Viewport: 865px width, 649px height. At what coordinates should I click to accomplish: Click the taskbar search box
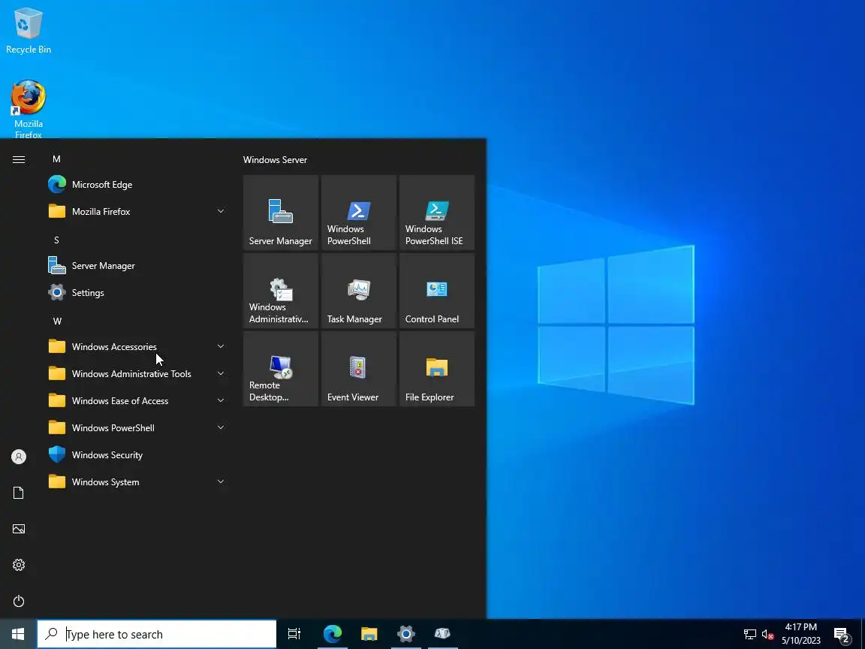click(x=157, y=634)
